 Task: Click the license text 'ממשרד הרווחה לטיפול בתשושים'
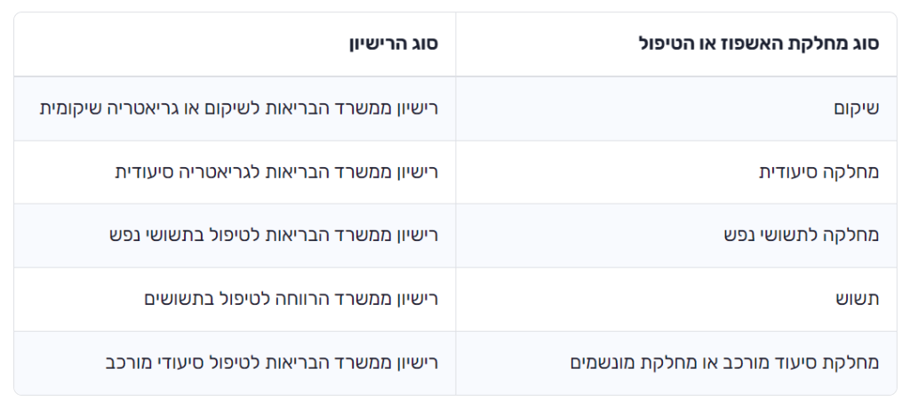[x=269, y=300]
